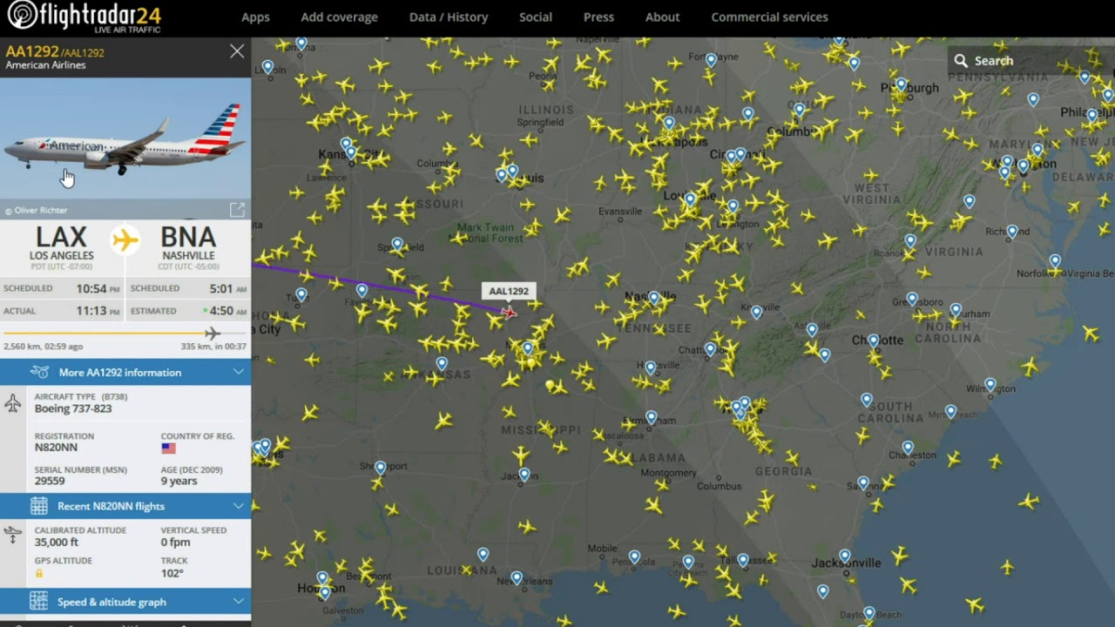Click the Richmond airport pin on map
This screenshot has height=627, width=1115.
[1011, 232]
